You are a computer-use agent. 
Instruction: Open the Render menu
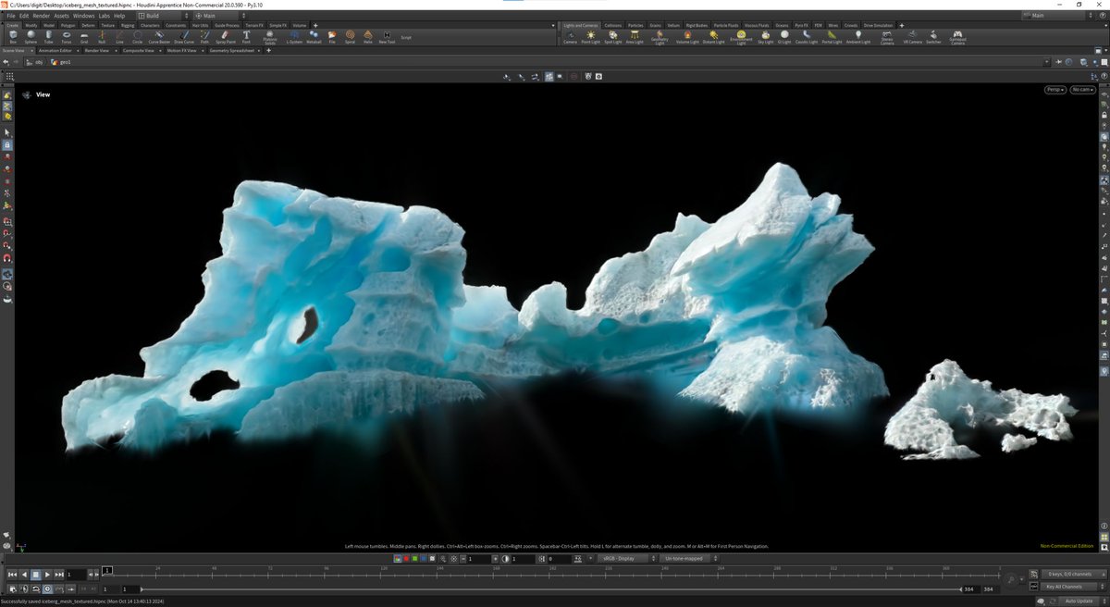click(41, 16)
